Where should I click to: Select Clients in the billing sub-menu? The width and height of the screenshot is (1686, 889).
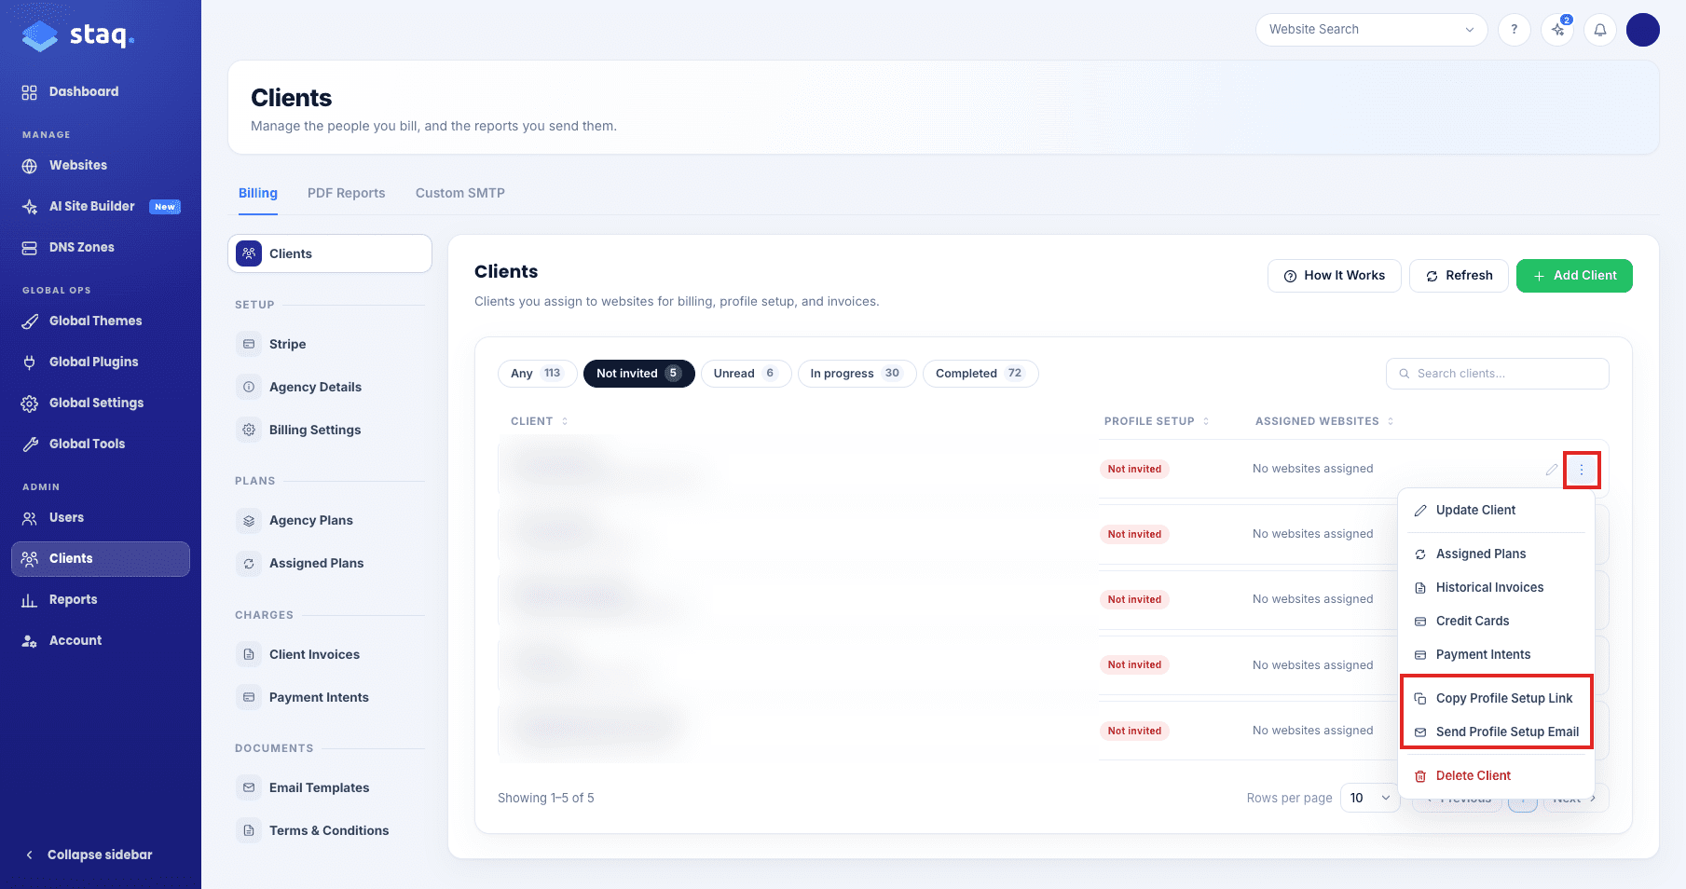pos(330,253)
